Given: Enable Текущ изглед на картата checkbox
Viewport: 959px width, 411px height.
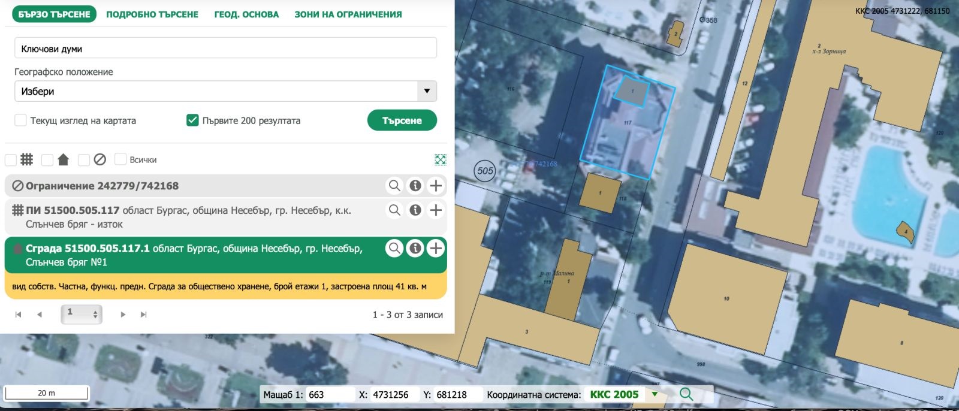Looking at the screenshot, I should coord(20,120).
